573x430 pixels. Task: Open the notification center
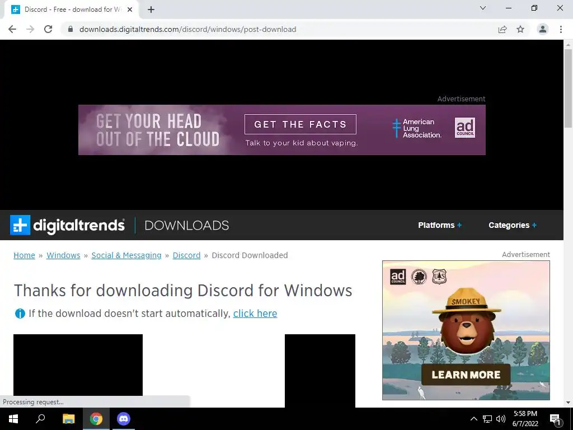coord(556,419)
